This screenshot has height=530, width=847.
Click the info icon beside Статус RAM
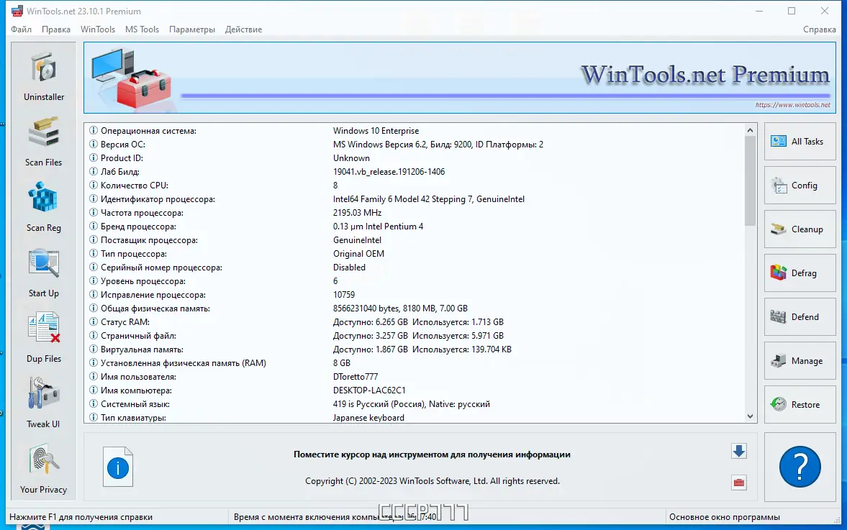(94, 321)
